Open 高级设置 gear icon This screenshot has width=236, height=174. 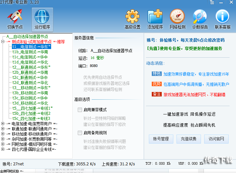132,16
